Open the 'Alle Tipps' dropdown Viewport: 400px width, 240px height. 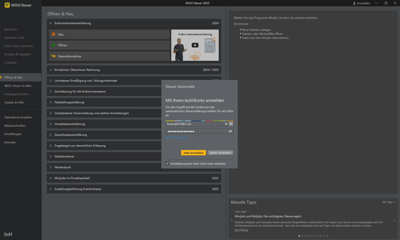[389, 202]
